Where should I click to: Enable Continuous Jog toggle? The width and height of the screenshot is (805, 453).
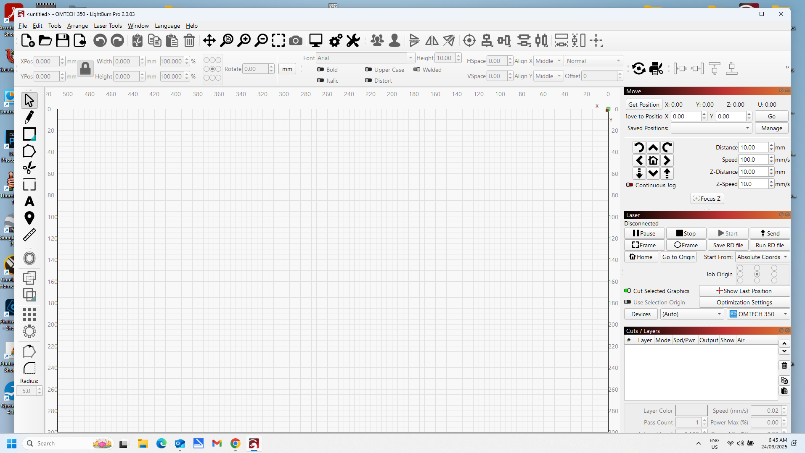630,185
